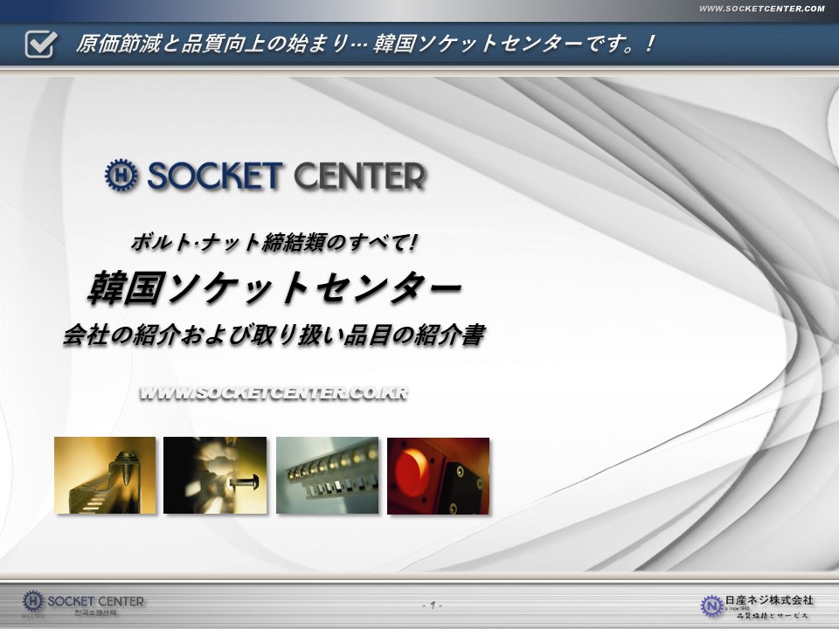Select the row of bolts thumbnail
Screen dimensions: 839x629
point(327,475)
